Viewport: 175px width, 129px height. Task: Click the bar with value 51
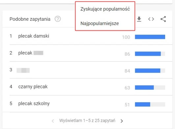[x=150, y=104]
